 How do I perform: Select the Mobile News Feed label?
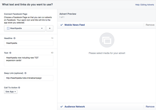75,25
